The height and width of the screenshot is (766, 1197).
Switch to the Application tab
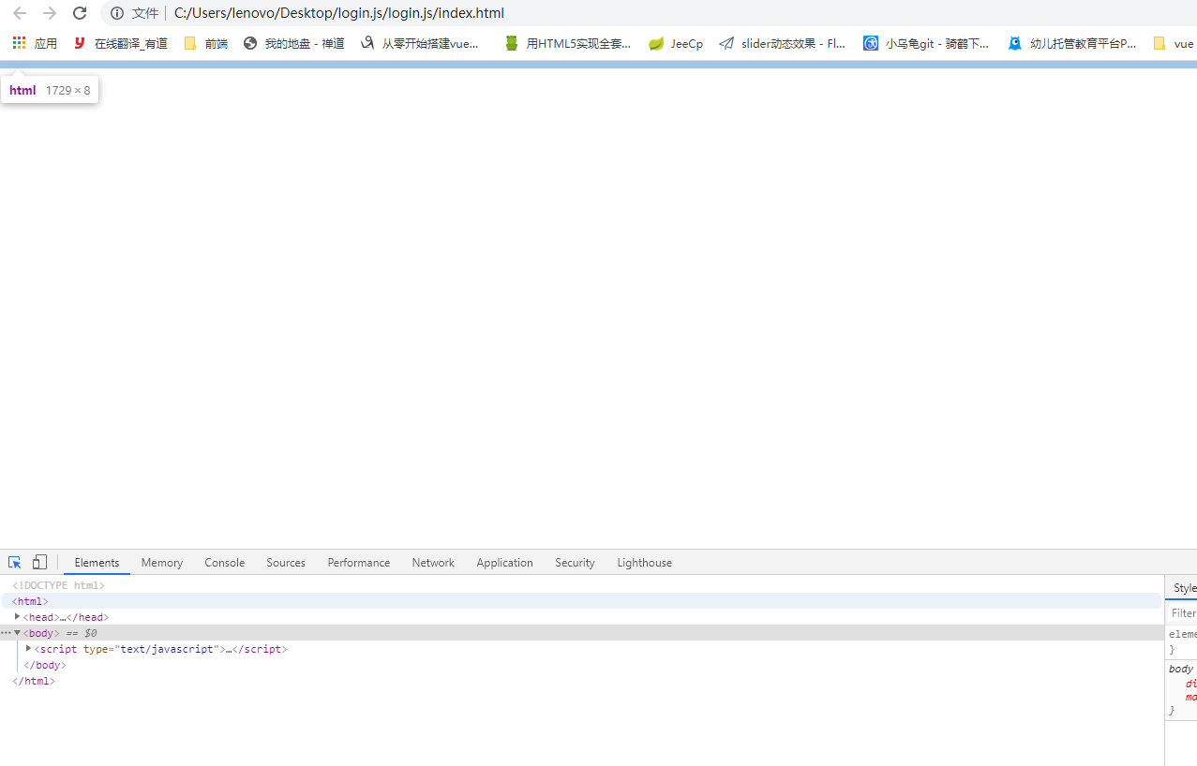click(x=504, y=563)
